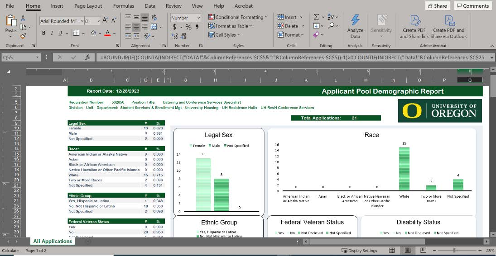496x256 pixels.
Task: Open the File tab
Action: click(10, 6)
